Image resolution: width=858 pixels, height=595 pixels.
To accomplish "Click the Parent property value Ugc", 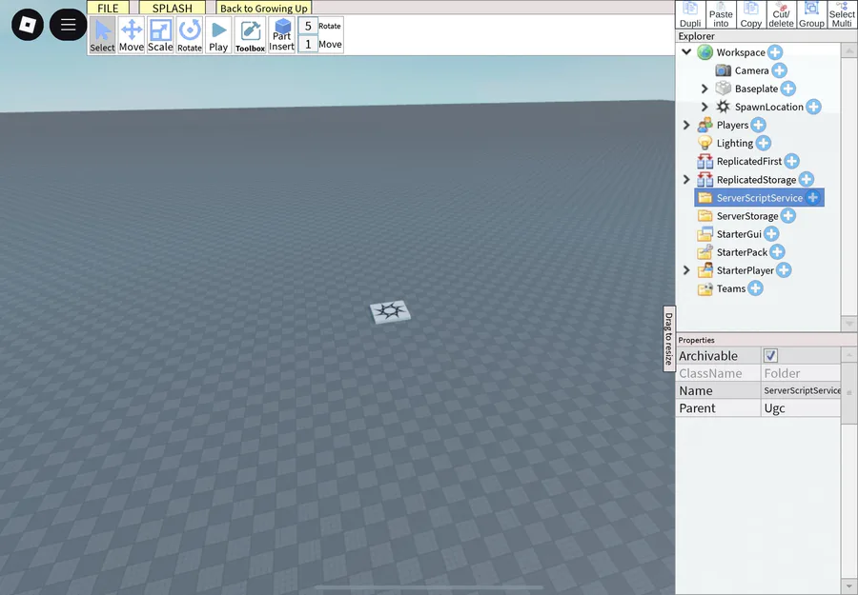I will pyautogui.click(x=801, y=408).
